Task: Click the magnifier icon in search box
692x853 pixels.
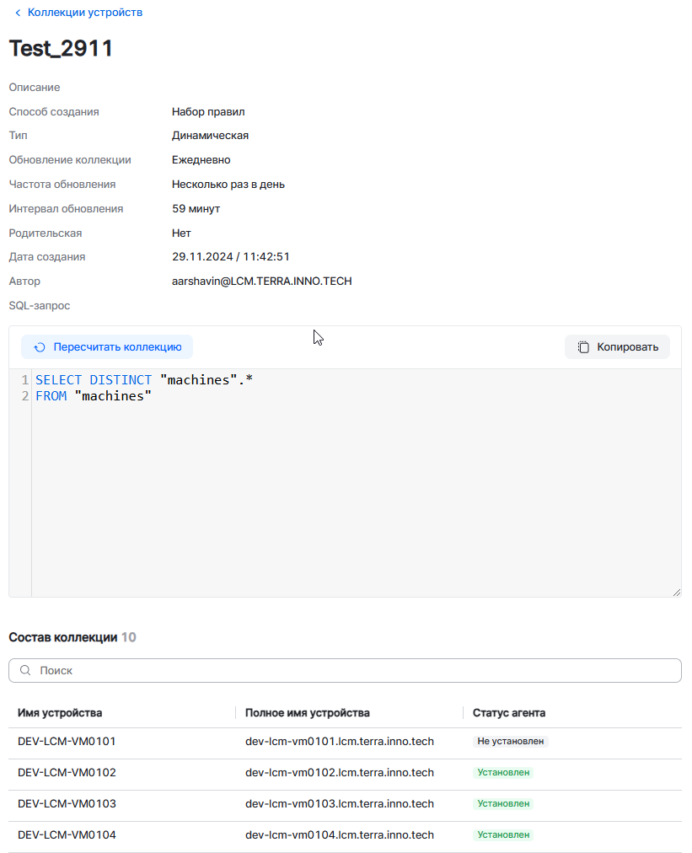Action: pyautogui.click(x=25, y=671)
